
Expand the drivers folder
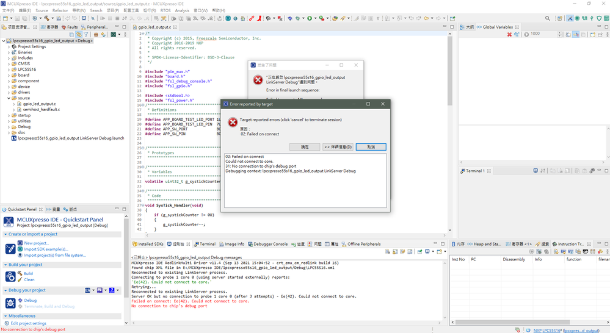pyautogui.click(x=9, y=93)
